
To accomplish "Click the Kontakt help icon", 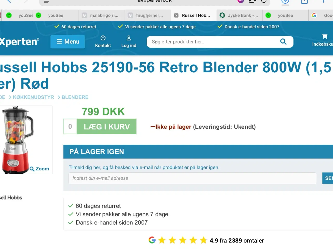I will 103,38.
